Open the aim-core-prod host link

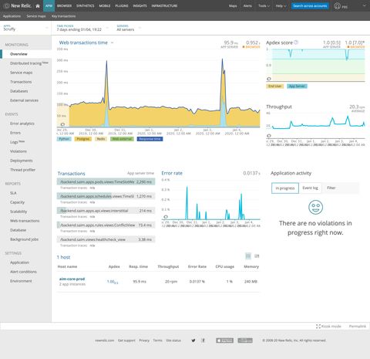[x=72, y=279]
